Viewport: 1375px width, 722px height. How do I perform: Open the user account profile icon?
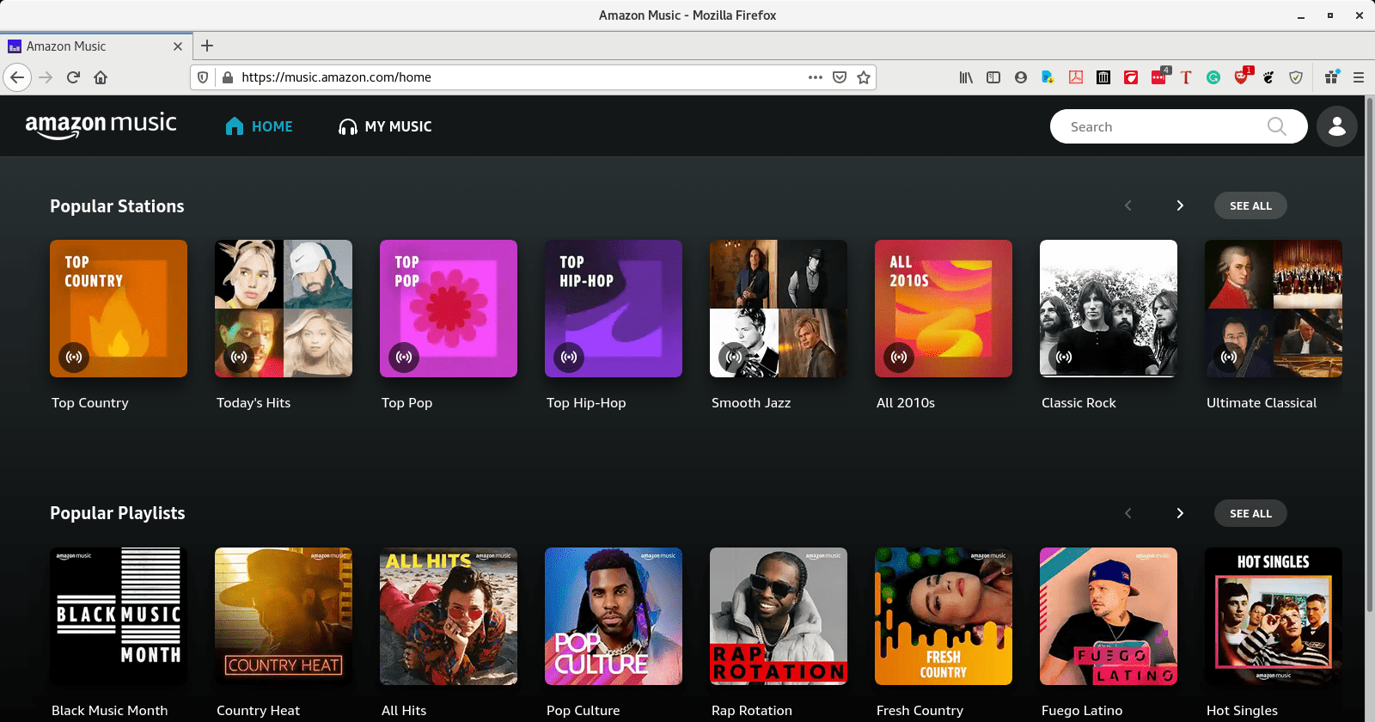click(x=1337, y=126)
